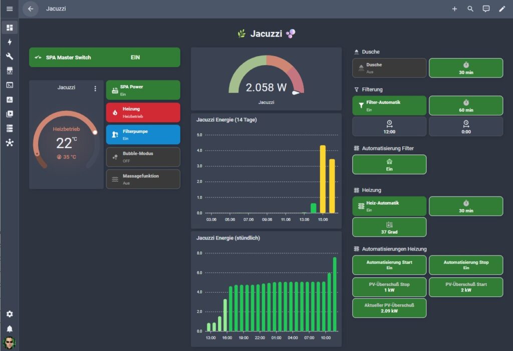Toggle the SPA Master Switch
The width and height of the screenshot is (513, 351).
(105, 57)
